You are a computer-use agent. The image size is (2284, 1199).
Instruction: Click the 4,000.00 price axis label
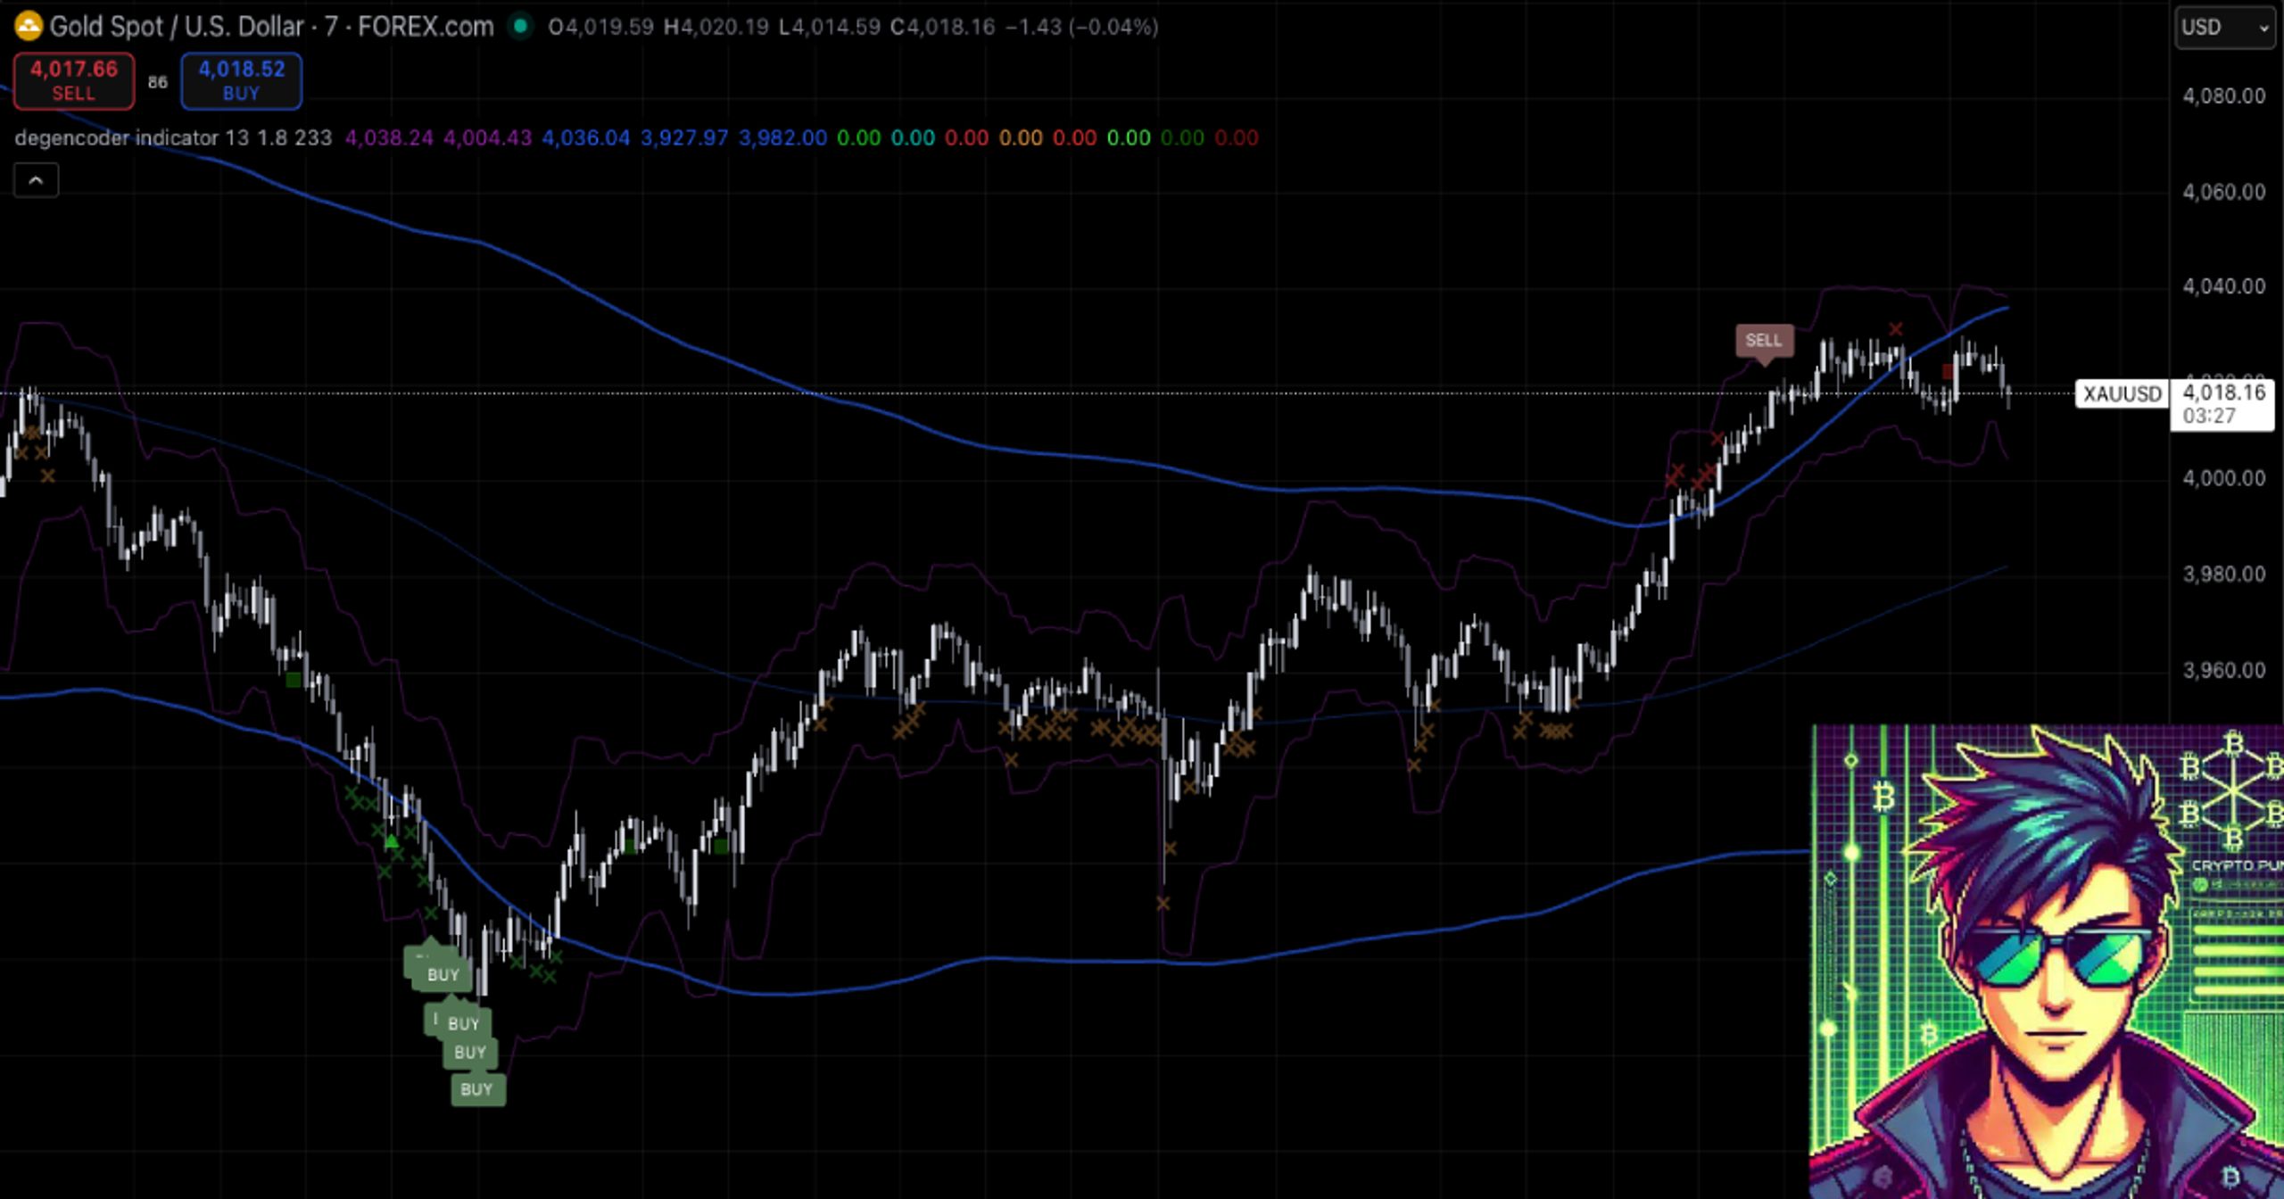[2223, 478]
